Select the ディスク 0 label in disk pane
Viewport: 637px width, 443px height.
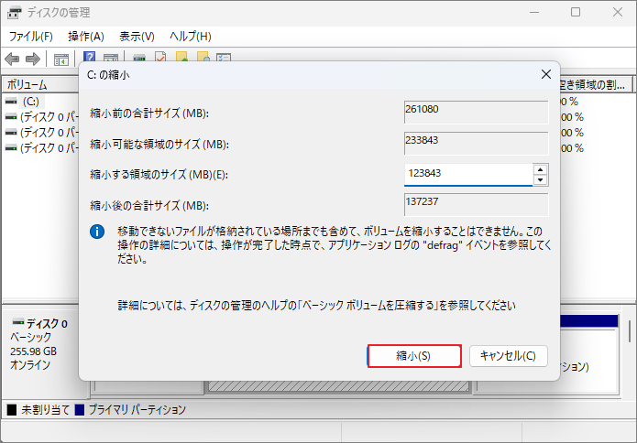pos(47,324)
